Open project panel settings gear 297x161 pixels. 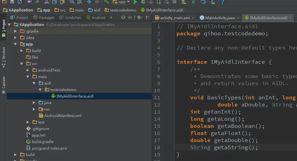140,17
